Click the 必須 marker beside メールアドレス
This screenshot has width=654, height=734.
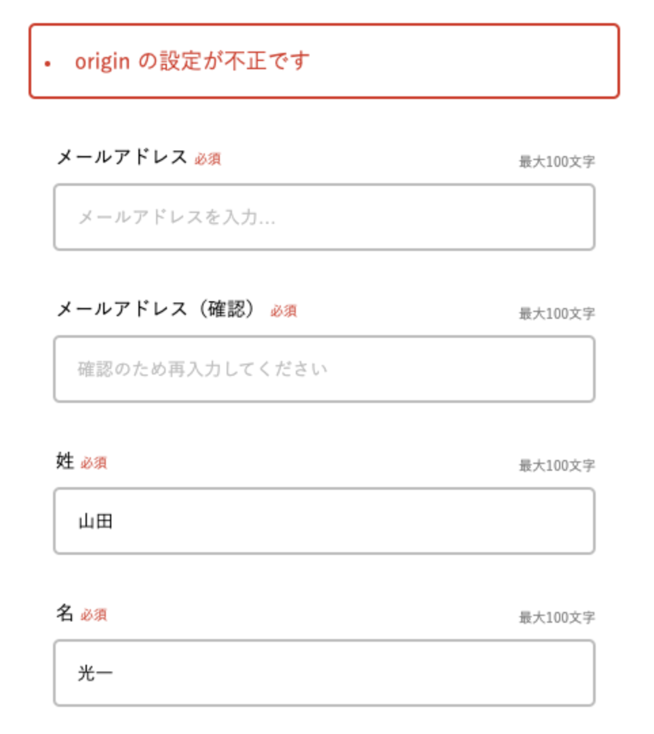[x=208, y=159]
